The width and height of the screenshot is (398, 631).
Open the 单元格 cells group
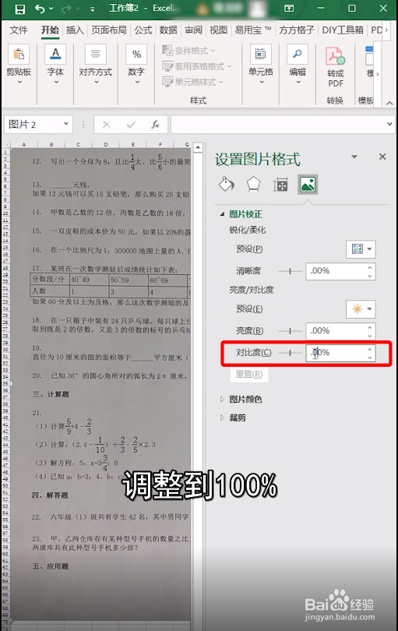click(x=261, y=65)
